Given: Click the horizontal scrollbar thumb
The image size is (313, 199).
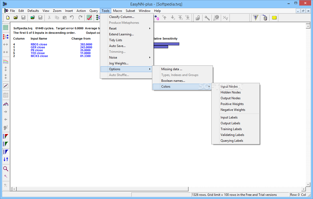Looking at the screenshot, I should (102, 189).
